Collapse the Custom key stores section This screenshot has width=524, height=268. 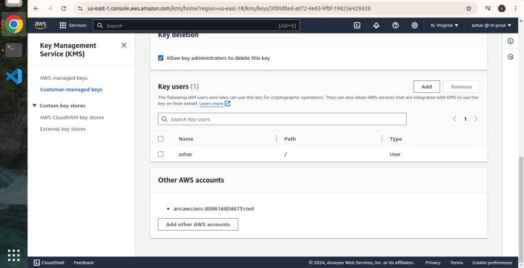click(34, 105)
